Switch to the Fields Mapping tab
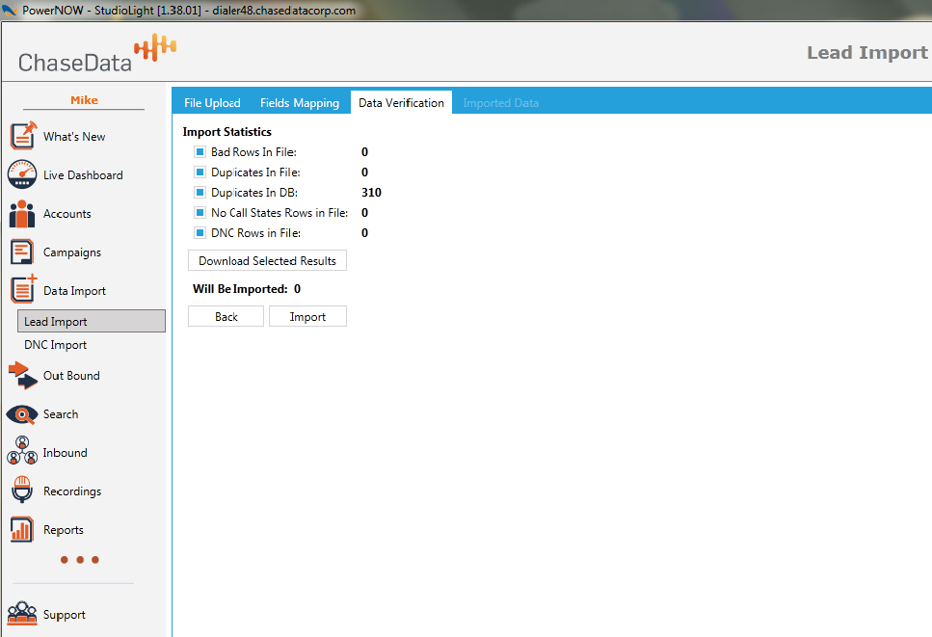The image size is (932, 637). coord(300,103)
